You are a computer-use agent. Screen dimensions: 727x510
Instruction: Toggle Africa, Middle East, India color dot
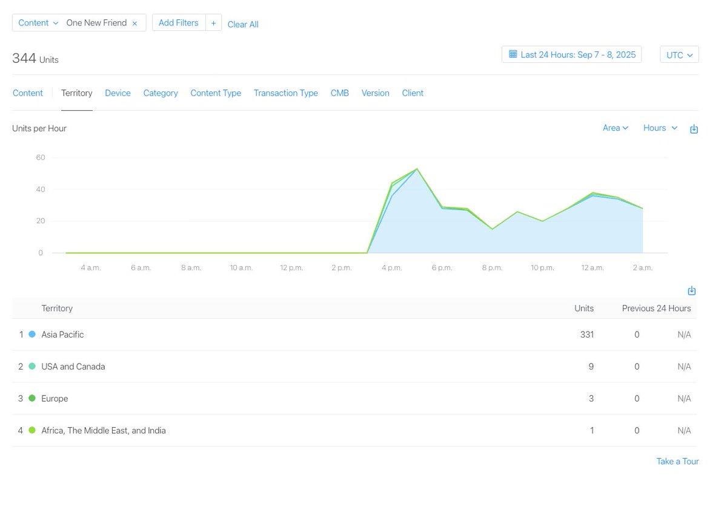pos(32,431)
